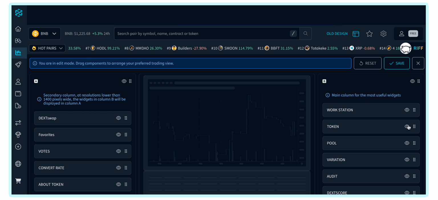Hide the DEXTswap widget
This screenshot has width=438, height=200.
[x=119, y=118]
